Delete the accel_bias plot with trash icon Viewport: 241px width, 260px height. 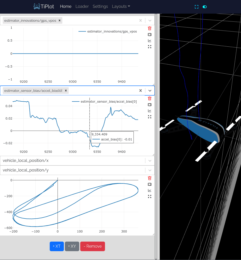pos(150,99)
